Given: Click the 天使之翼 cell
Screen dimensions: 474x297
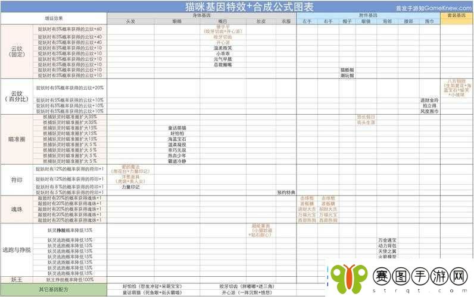Looking at the screenshot, I should click(387, 251).
